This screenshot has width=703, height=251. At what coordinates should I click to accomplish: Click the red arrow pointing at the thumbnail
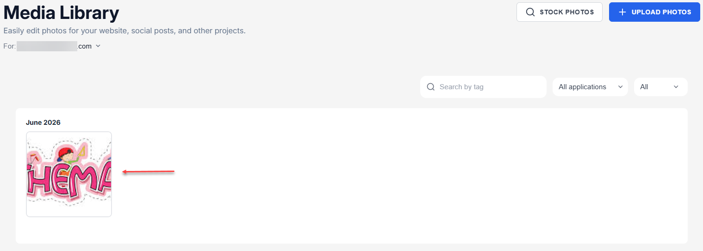pyautogui.click(x=148, y=172)
